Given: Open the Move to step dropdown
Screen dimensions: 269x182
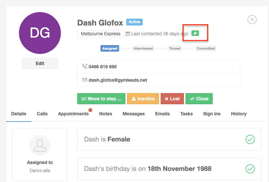Looking at the screenshot, I should point(101,99).
